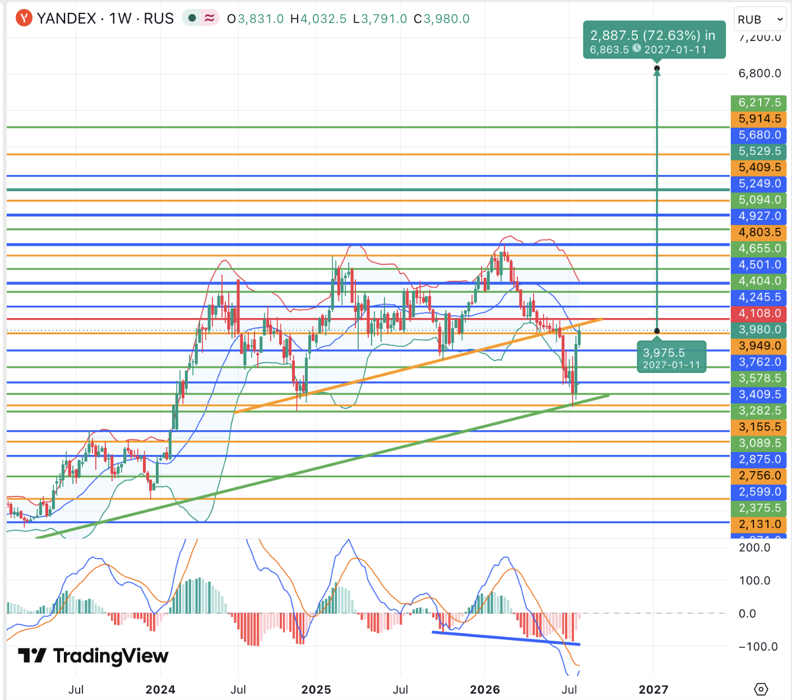Select the red 4,108.0 price label

coord(759,314)
